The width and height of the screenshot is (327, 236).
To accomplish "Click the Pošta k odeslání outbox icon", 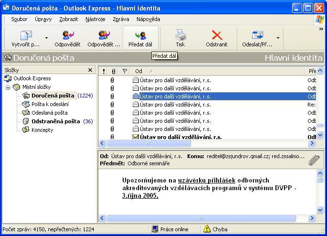I will [26, 104].
